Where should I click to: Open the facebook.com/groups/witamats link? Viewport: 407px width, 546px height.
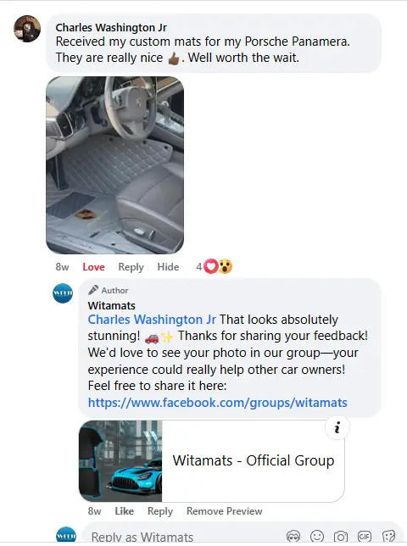click(x=218, y=403)
